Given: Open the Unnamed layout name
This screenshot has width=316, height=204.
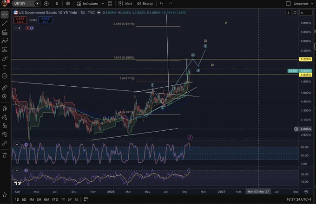Looking at the screenshot, I should point(301,4).
